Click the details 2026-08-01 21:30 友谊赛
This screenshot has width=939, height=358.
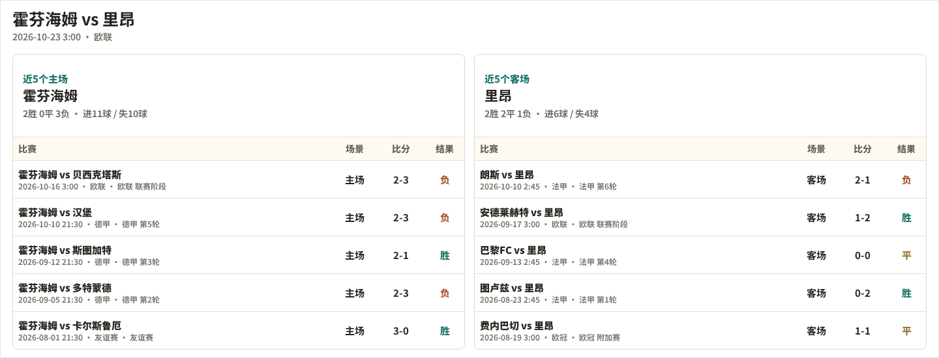tap(85, 338)
